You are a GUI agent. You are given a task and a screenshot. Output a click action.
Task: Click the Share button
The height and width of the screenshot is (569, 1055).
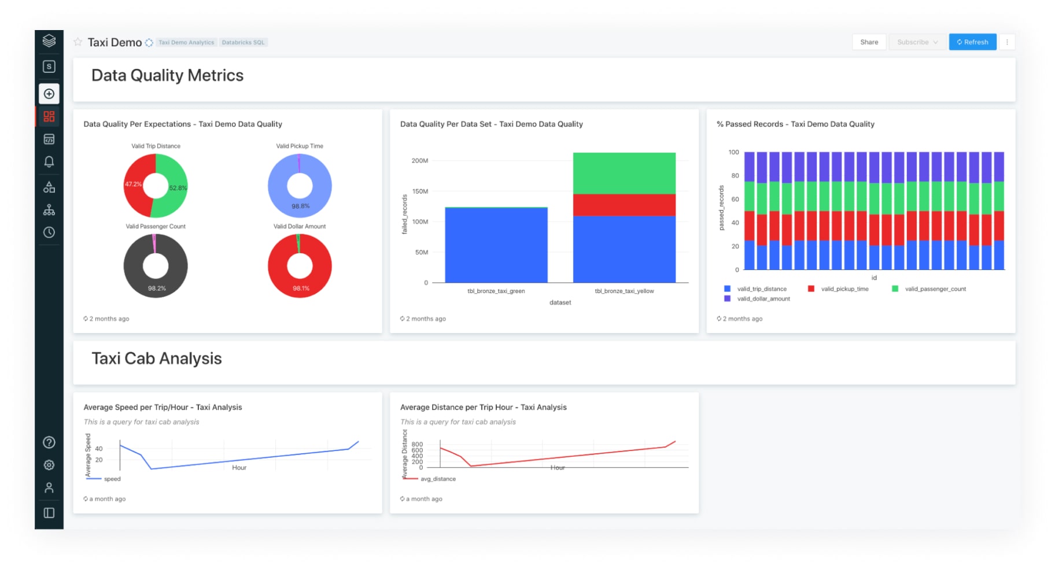coord(869,42)
